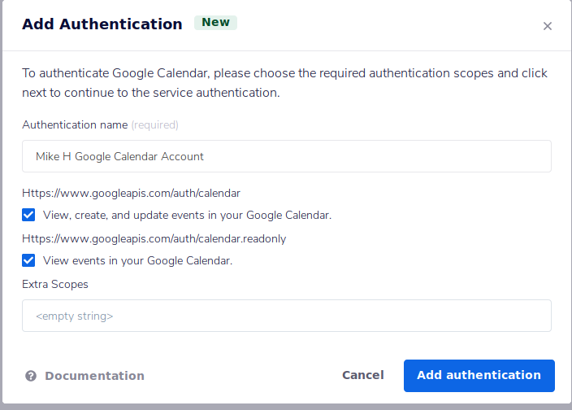Image resolution: width=572 pixels, height=410 pixels.
Task: Click the authentication instructions paragraph
Action: (x=284, y=83)
